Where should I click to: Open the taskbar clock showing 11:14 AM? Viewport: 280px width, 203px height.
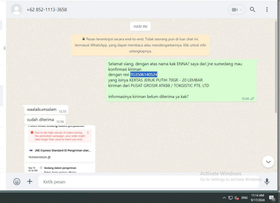pyautogui.click(x=257, y=198)
